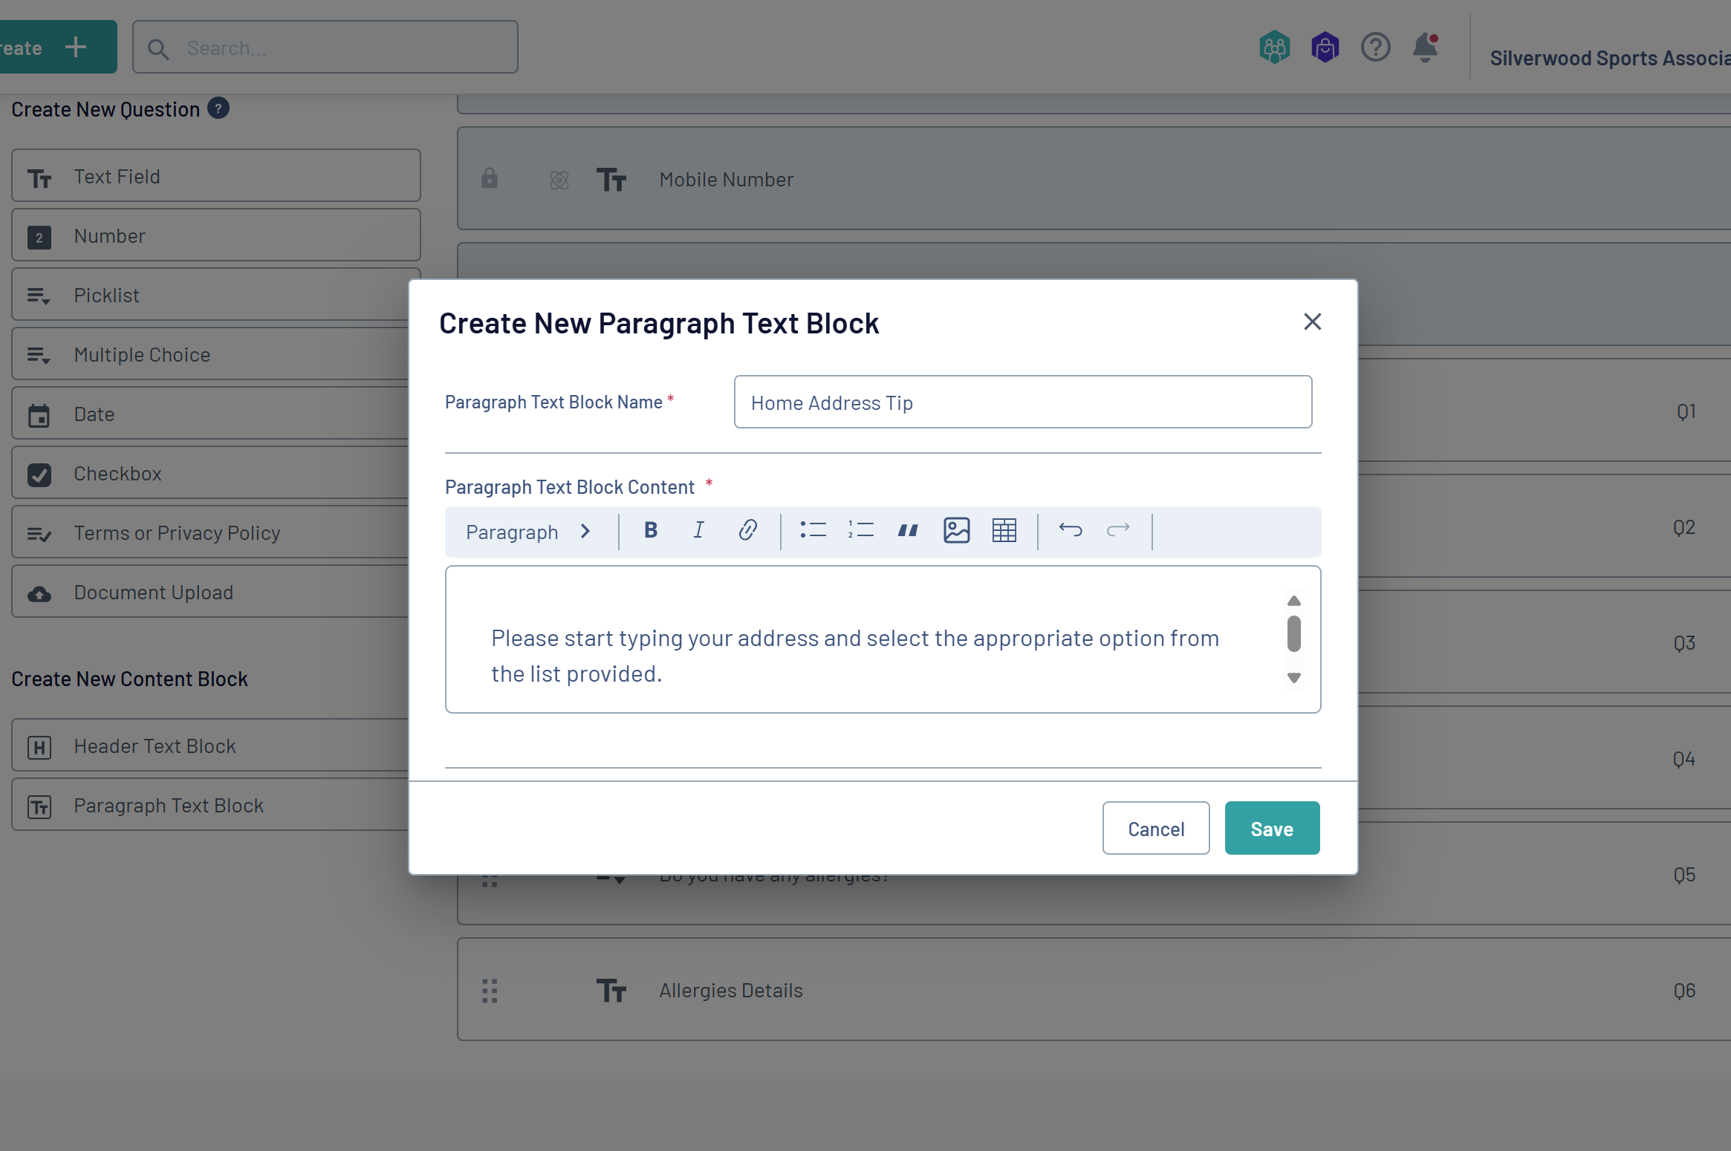1731x1151 pixels.
Task: Apply italic formatting in editor
Action: (698, 530)
